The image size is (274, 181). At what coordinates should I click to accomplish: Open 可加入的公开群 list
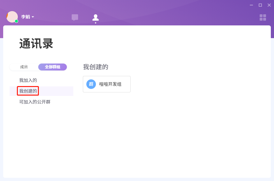tap(35, 102)
